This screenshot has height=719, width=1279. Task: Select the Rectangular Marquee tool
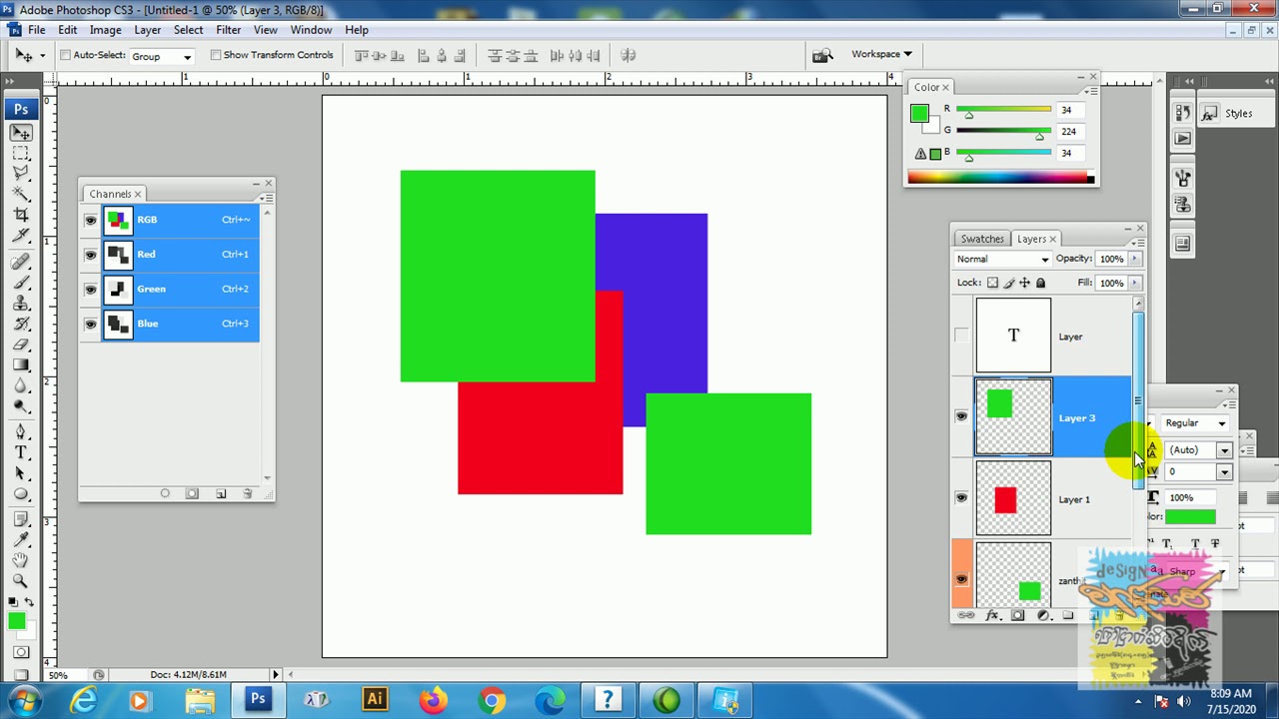point(21,153)
